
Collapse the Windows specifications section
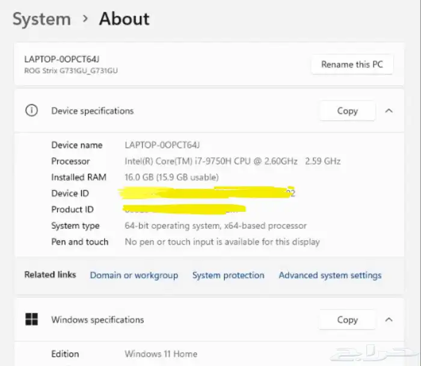[x=389, y=320]
